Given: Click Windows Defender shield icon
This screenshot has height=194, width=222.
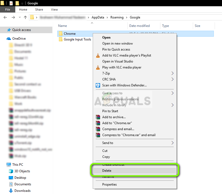Looking at the screenshot, I should (x=98, y=85).
